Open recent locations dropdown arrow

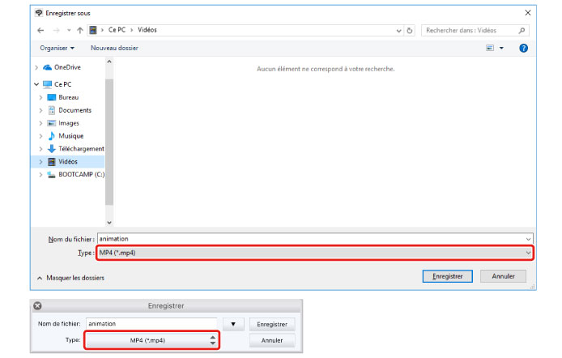pos(69,31)
